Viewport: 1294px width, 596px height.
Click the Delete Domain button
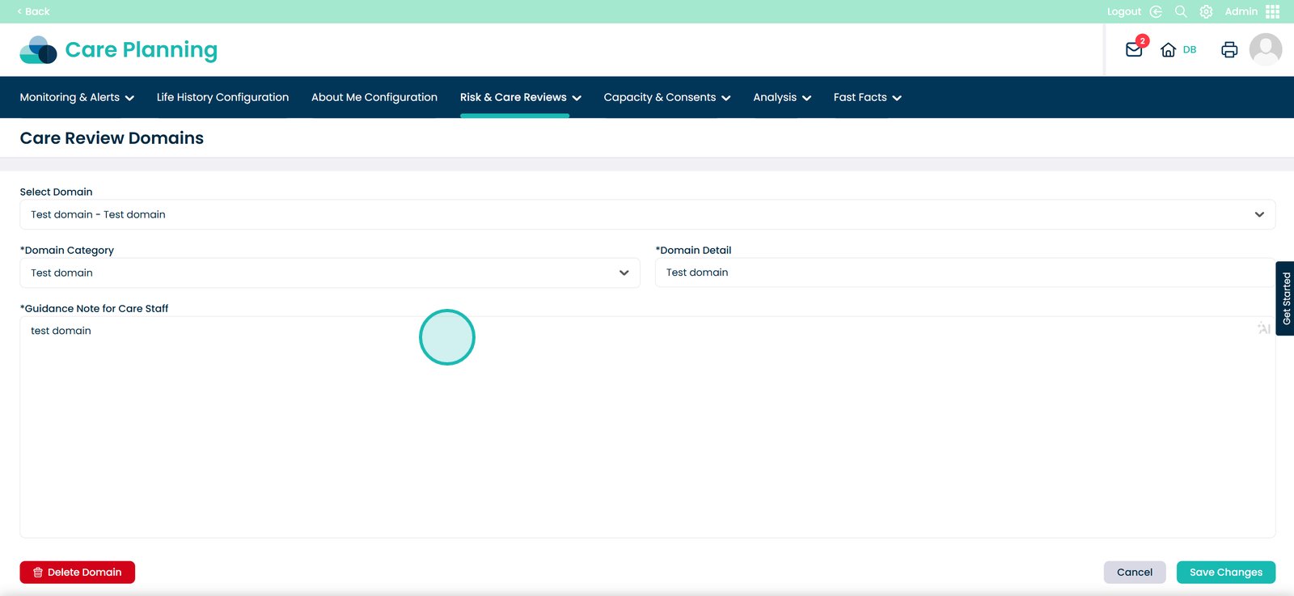pyautogui.click(x=78, y=572)
